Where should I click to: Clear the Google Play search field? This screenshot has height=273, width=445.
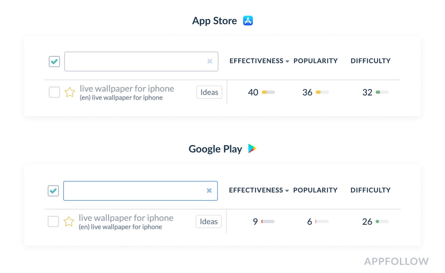pyautogui.click(x=209, y=191)
